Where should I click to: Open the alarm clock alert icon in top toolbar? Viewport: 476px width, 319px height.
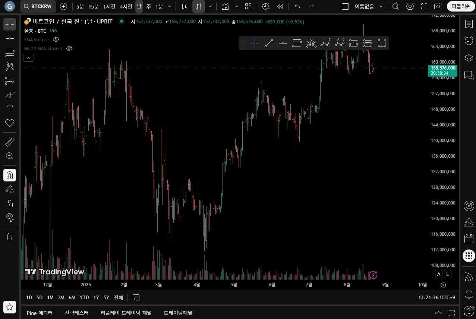click(x=265, y=6)
